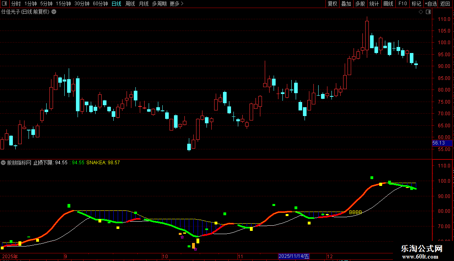Click the SNAKEA: 98.57 value

click(103, 163)
